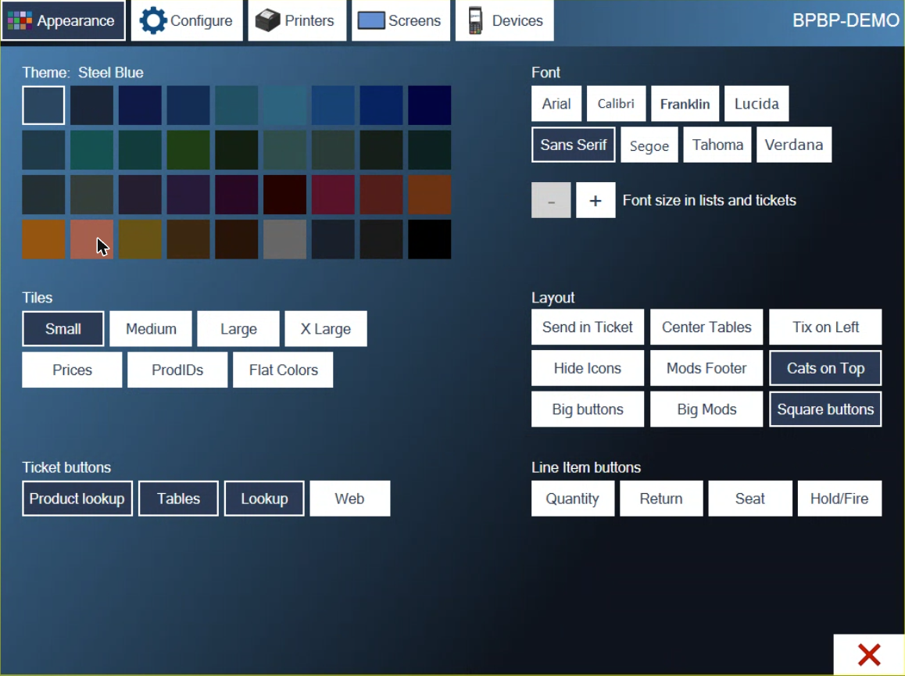The height and width of the screenshot is (676, 905).
Task: Decrease font size with minus button
Action: pyautogui.click(x=551, y=200)
